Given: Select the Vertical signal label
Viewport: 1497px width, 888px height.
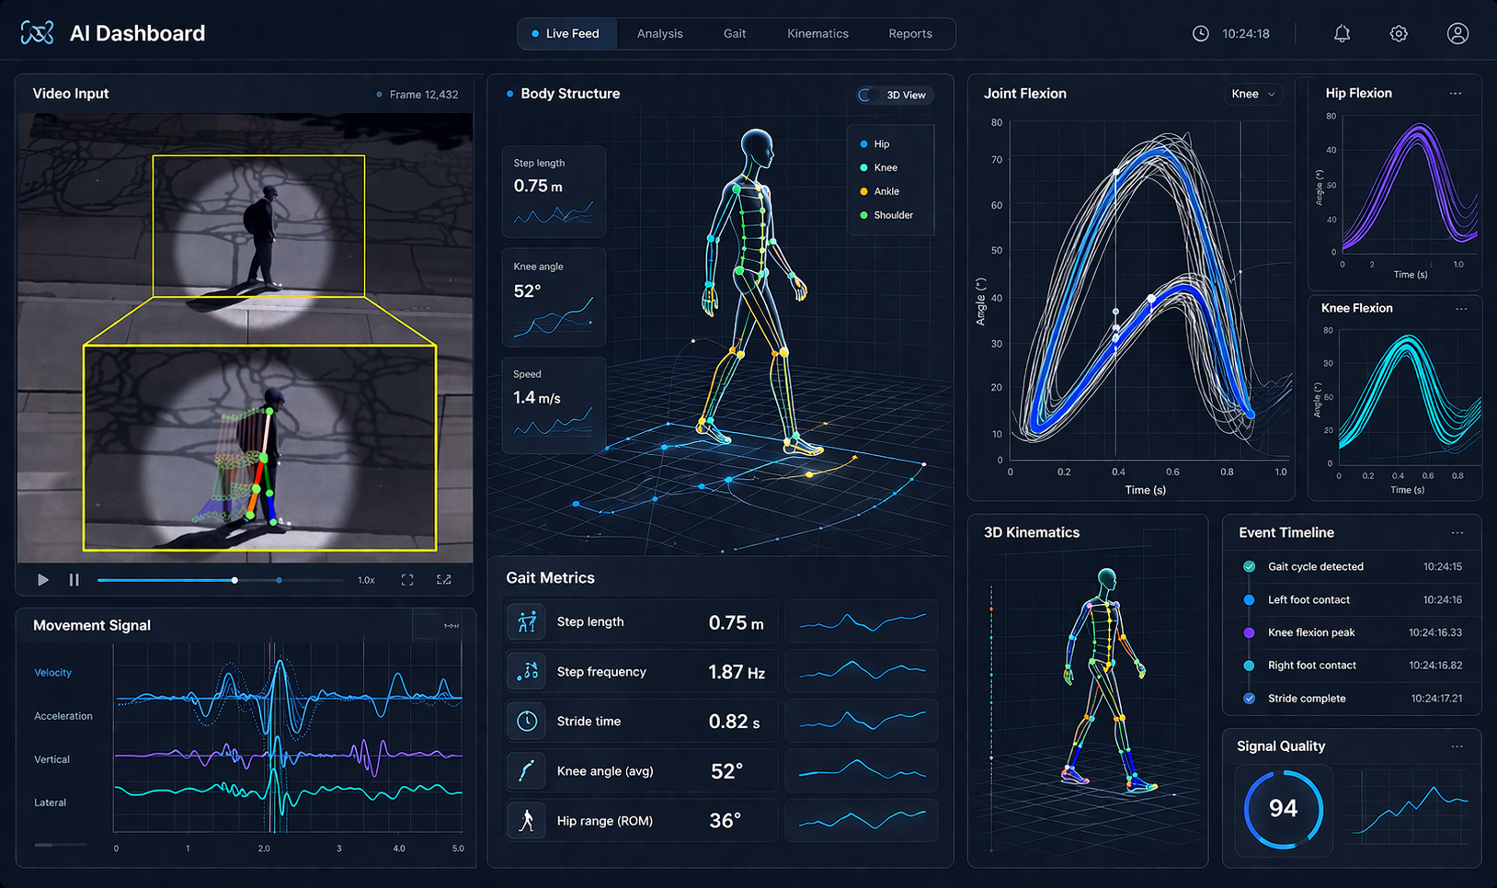Looking at the screenshot, I should 51,759.
